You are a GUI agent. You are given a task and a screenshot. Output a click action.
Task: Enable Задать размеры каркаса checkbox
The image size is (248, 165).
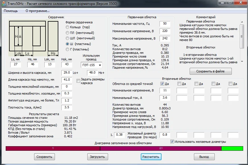(x=78, y=81)
